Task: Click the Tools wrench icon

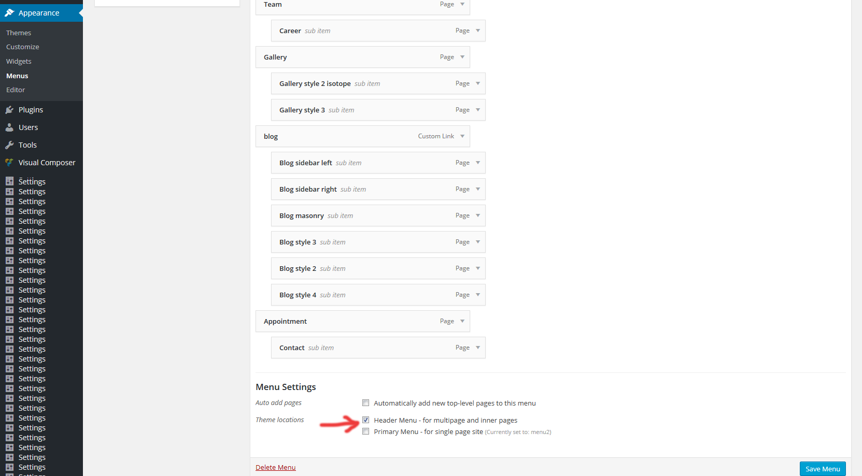Action: (x=9, y=145)
